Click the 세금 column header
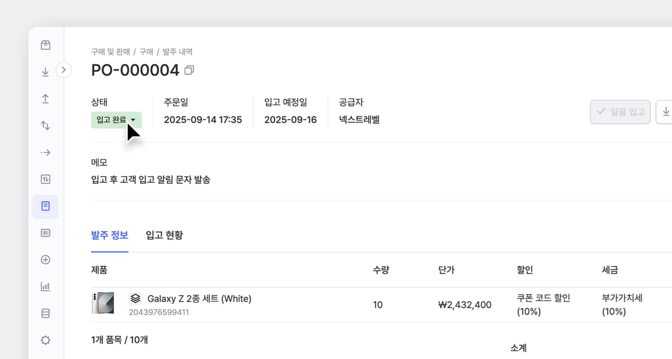 tap(610, 270)
